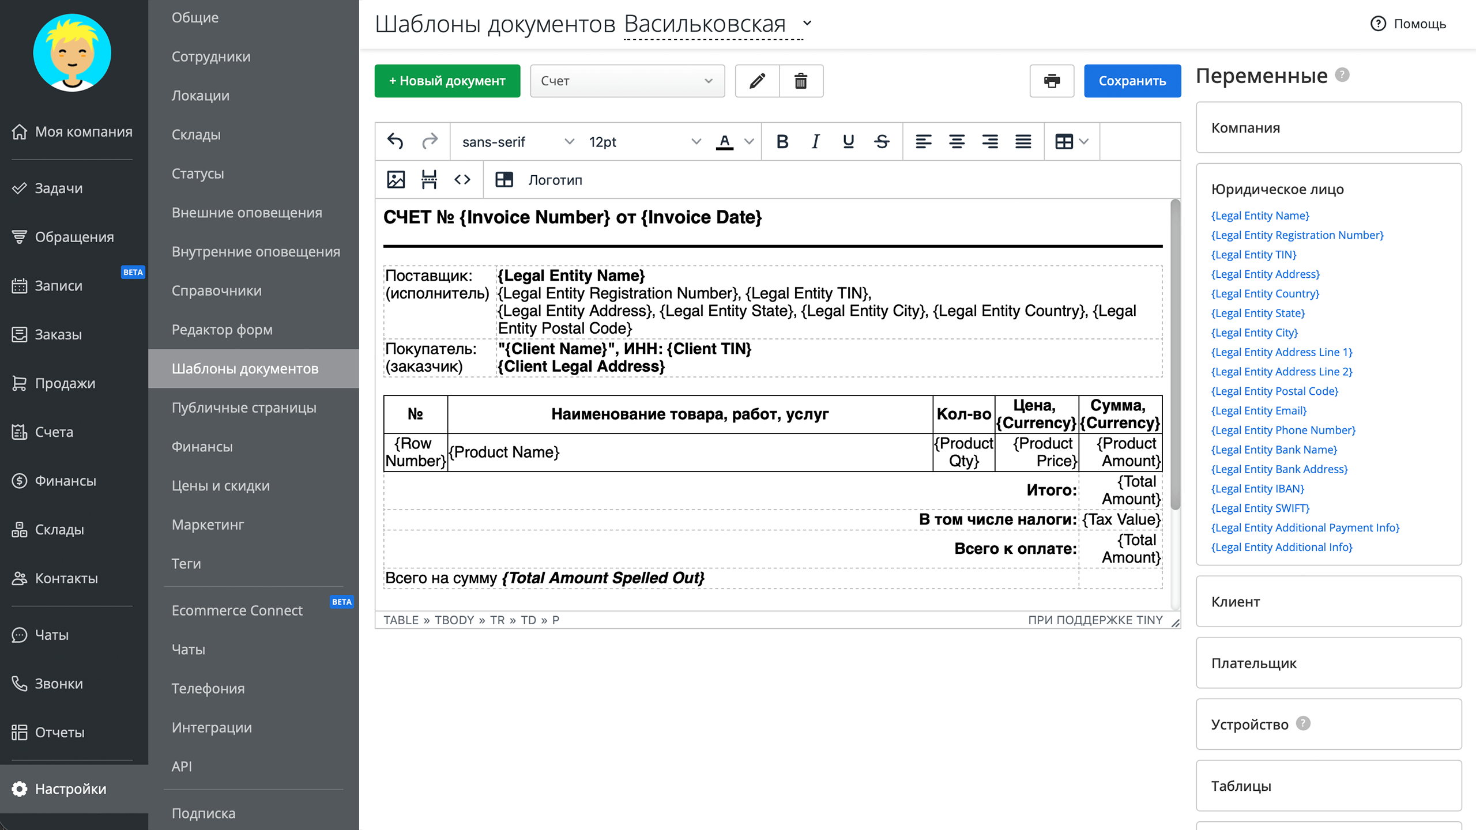The width and height of the screenshot is (1476, 830).
Task: Go to Заказы in left sidebar
Action: [x=58, y=334]
